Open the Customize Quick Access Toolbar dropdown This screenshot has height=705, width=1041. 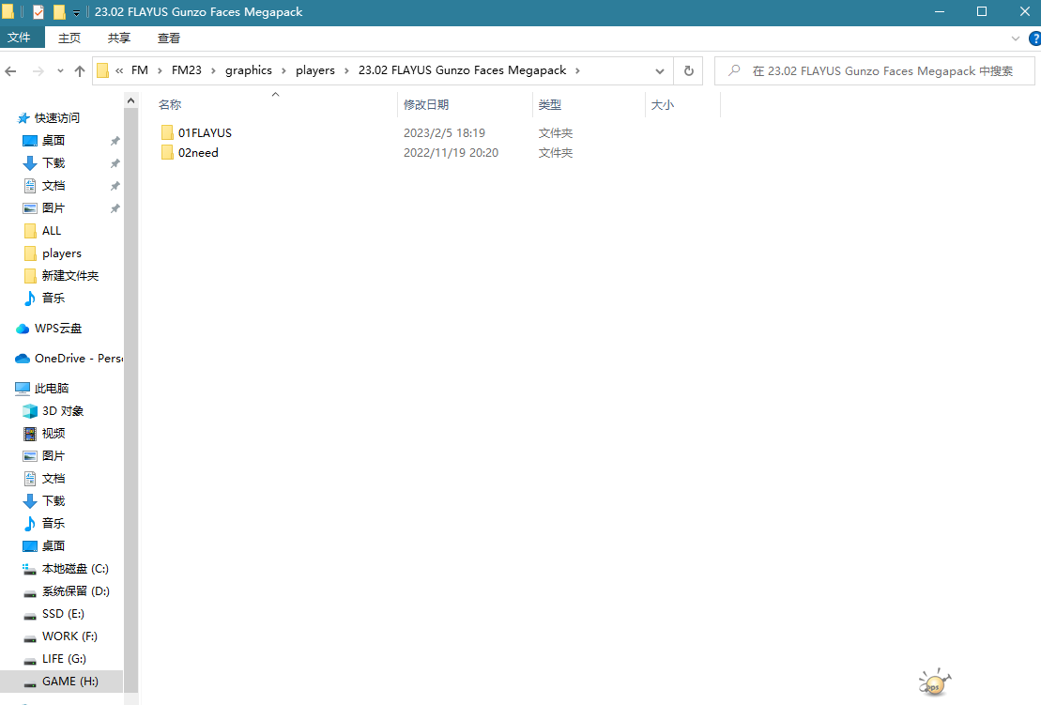point(76,12)
